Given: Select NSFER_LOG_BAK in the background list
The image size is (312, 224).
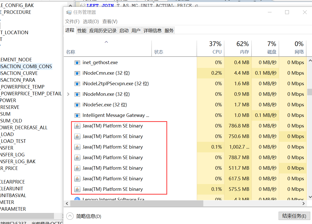Looking at the screenshot, I should point(18,161).
